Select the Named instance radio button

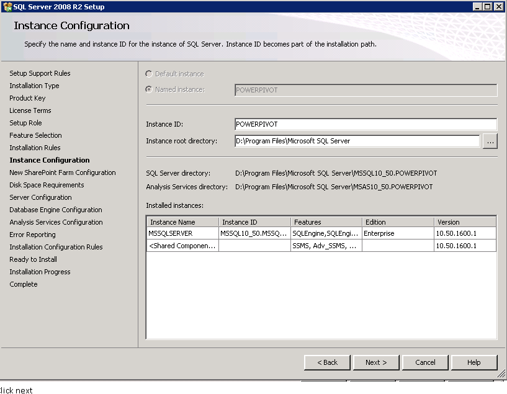click(149, 89)
